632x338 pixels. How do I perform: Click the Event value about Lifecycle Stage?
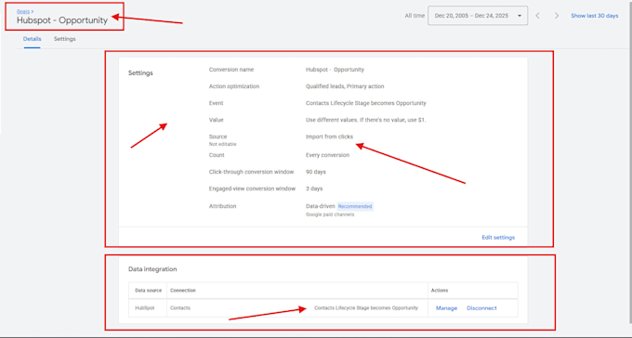(365, 103)
